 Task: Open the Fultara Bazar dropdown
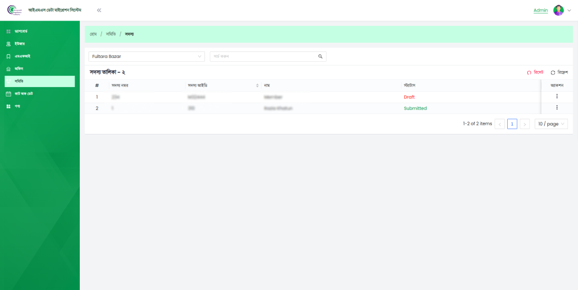pos(146,56)
